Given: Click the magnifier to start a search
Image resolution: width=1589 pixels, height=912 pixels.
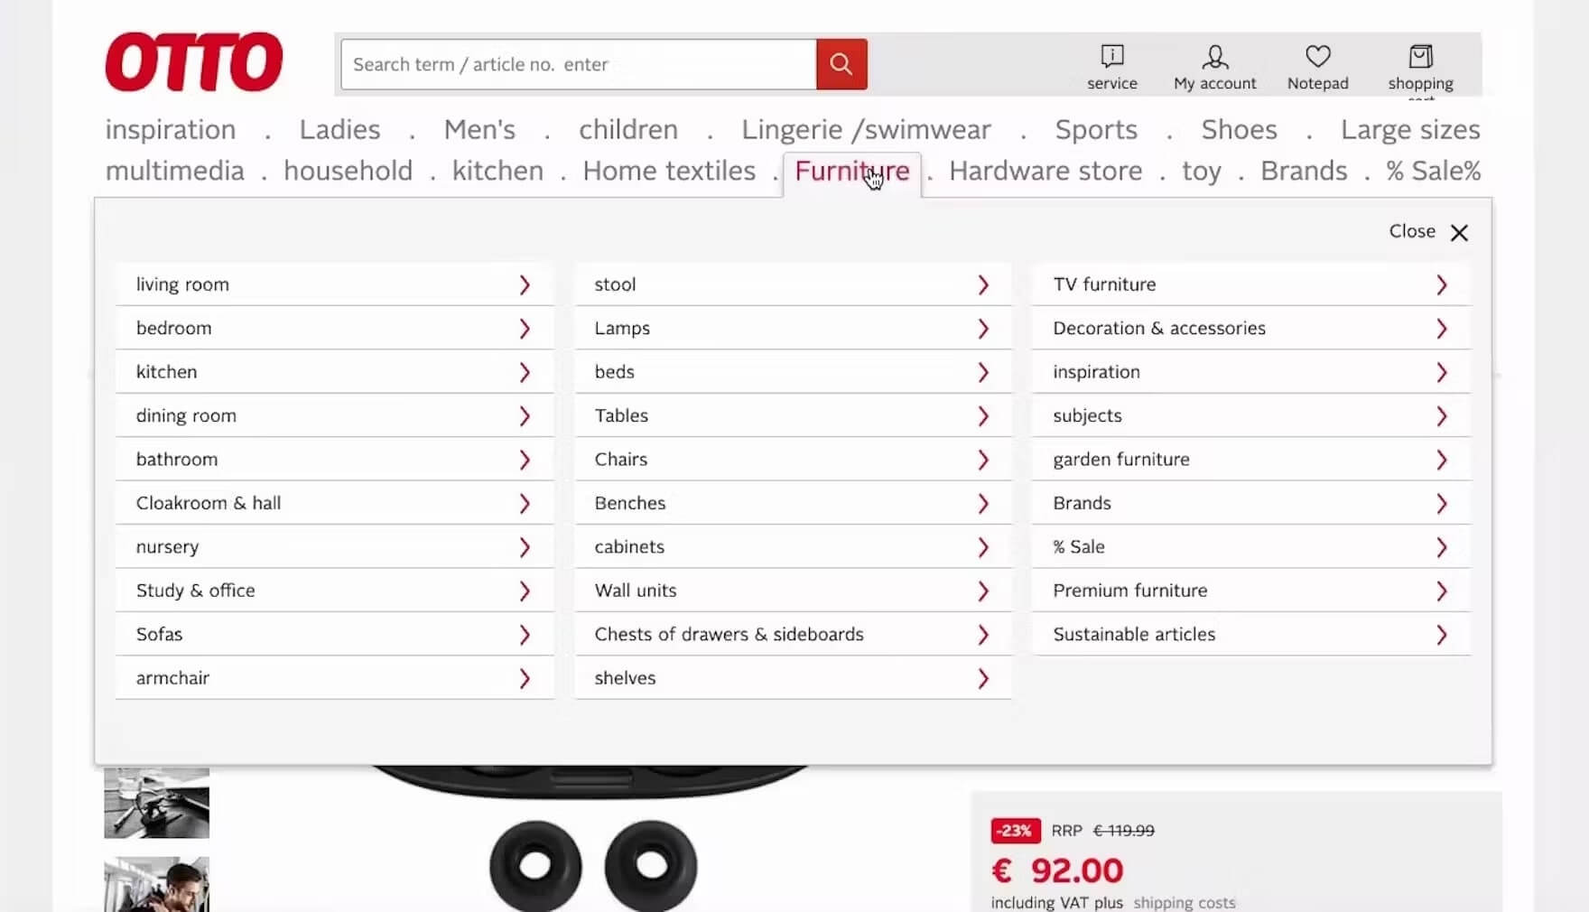Looking at the screenshot, I should click(840, 64).
